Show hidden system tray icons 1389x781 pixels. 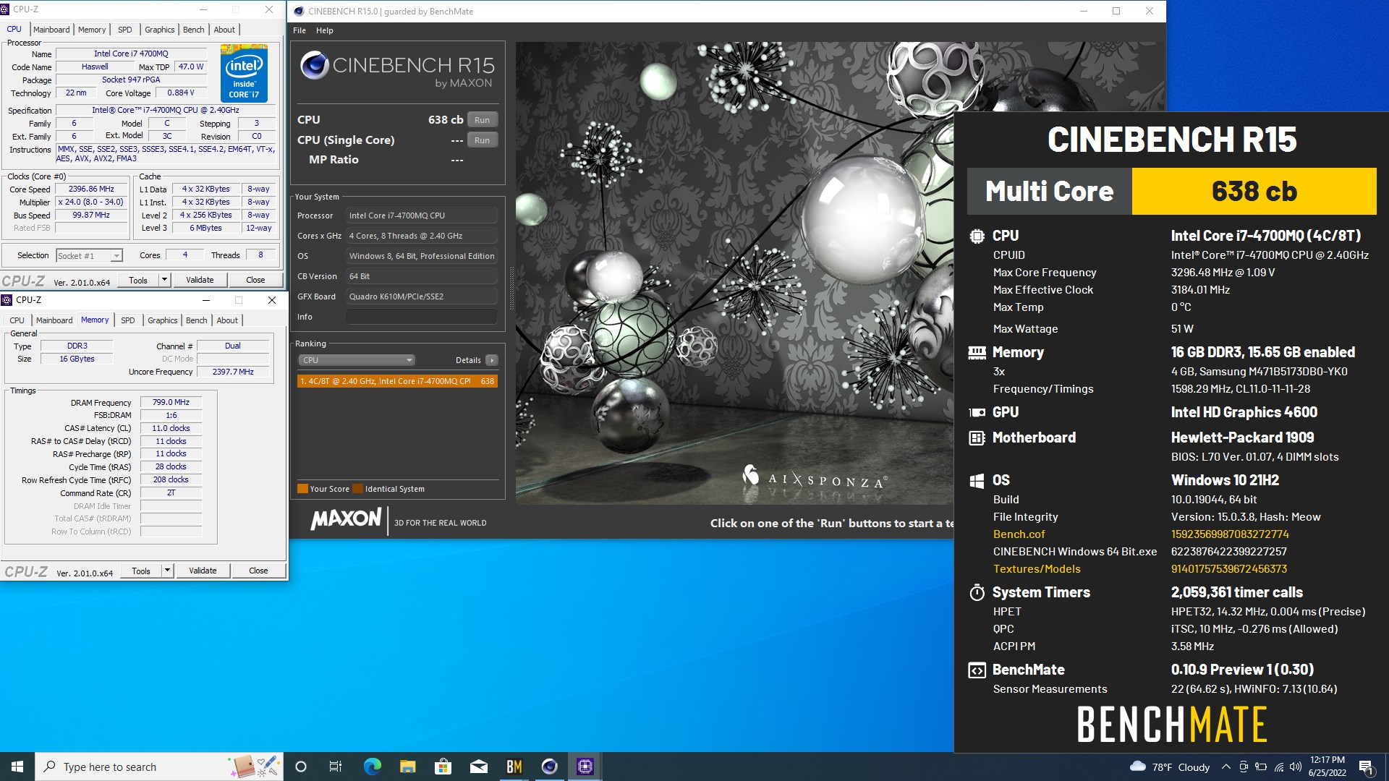(x=1226, y=767)
